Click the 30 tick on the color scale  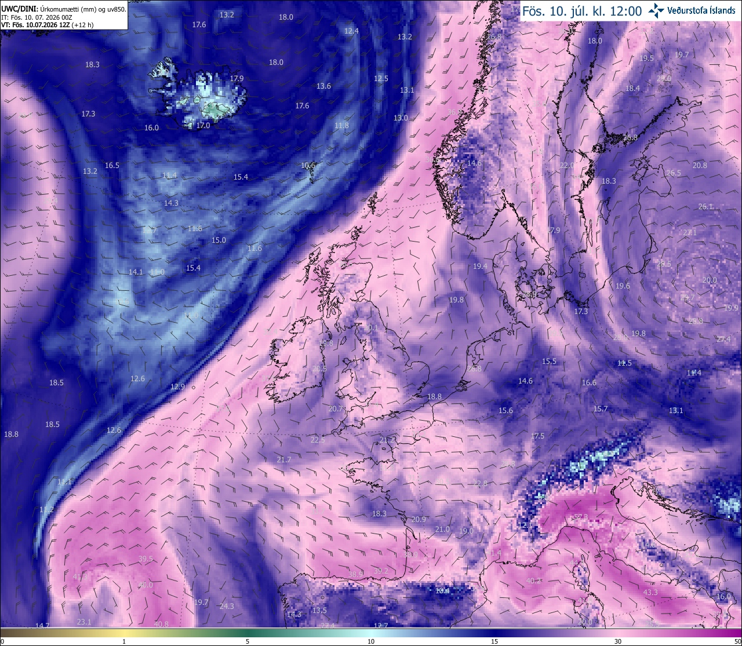(618, 641)
